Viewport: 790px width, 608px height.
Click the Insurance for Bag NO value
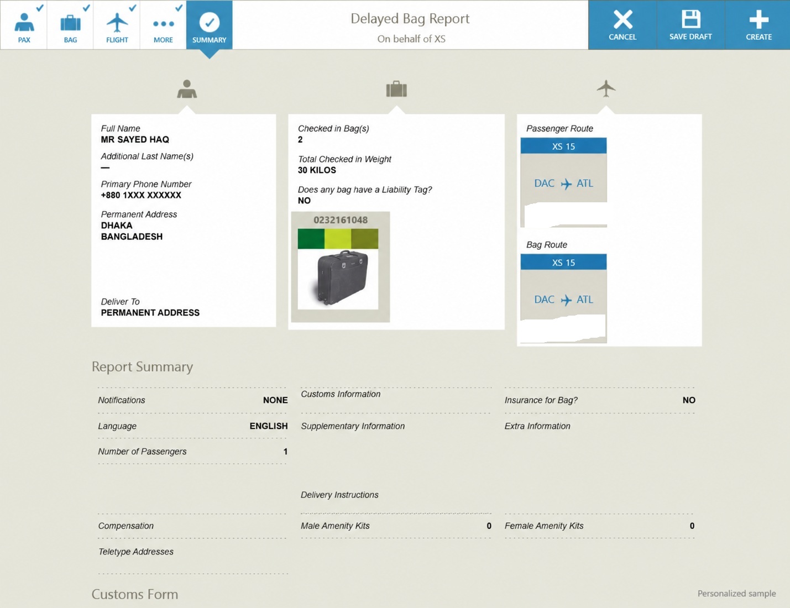coord(689,400)
